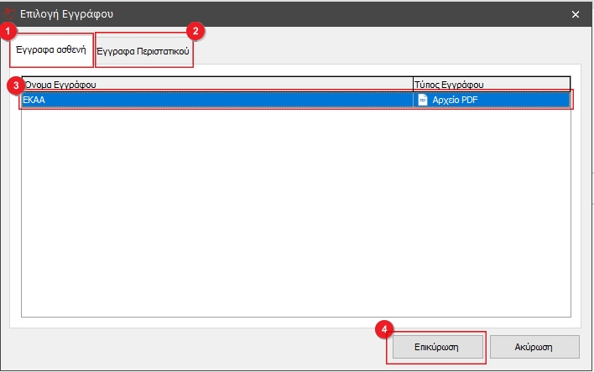Click the red number 4 annotation badge
This screenshot has width=594, height=372.
[384, 329]
